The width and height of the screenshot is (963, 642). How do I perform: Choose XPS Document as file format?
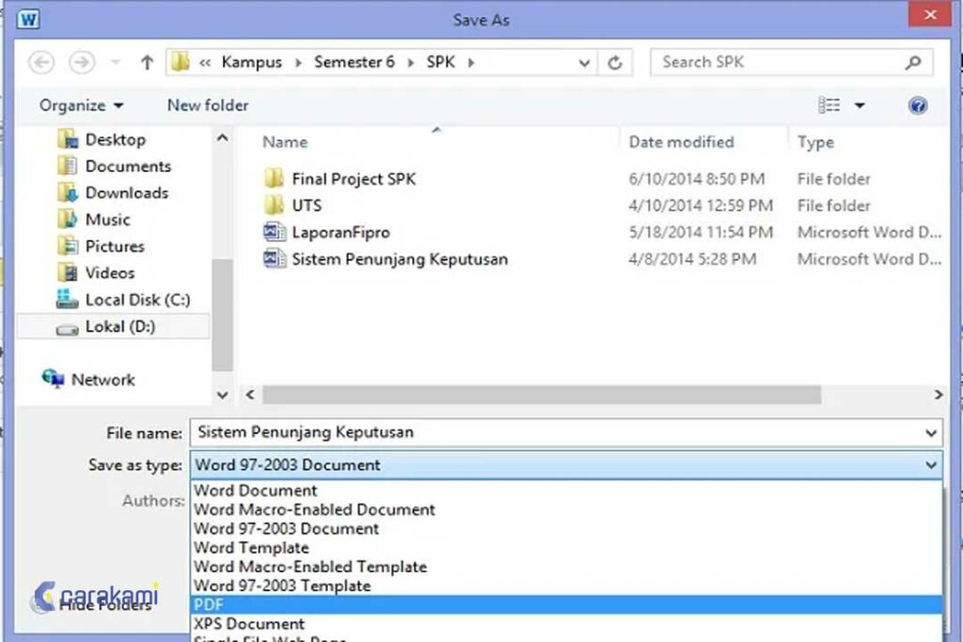pos(248,623)
